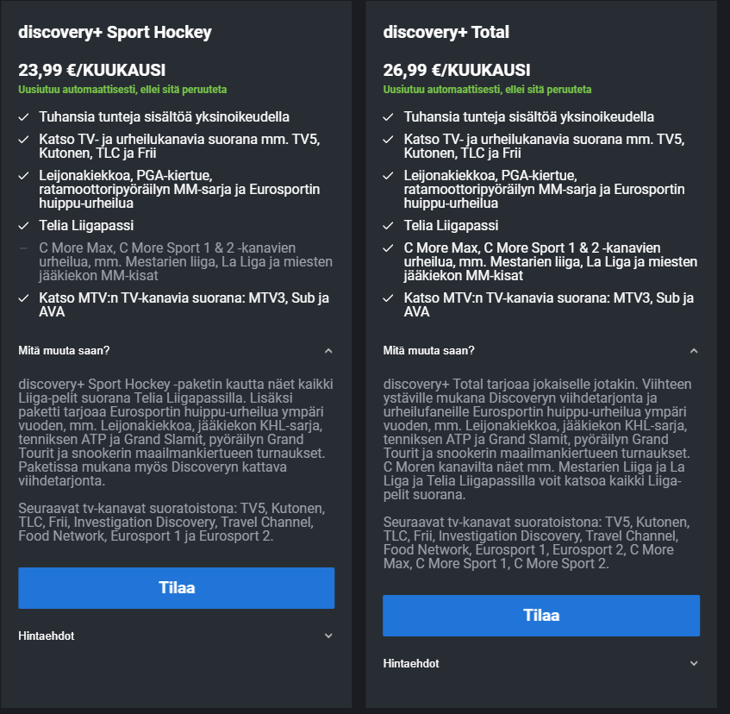
Task: Click checkmark beside Katso MTV:n in Total plan
Action: pos(389,298)
